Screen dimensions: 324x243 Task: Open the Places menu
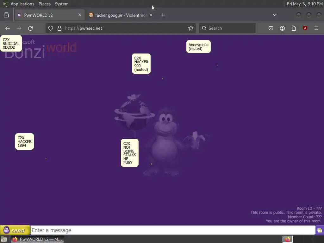(45, 4)
